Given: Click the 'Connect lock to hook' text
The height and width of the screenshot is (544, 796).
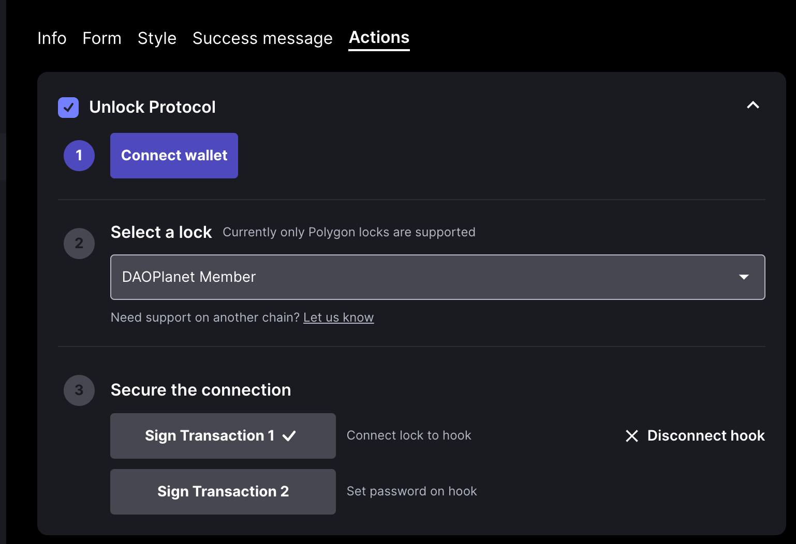Looking at the screenshot, I should 409,435.
